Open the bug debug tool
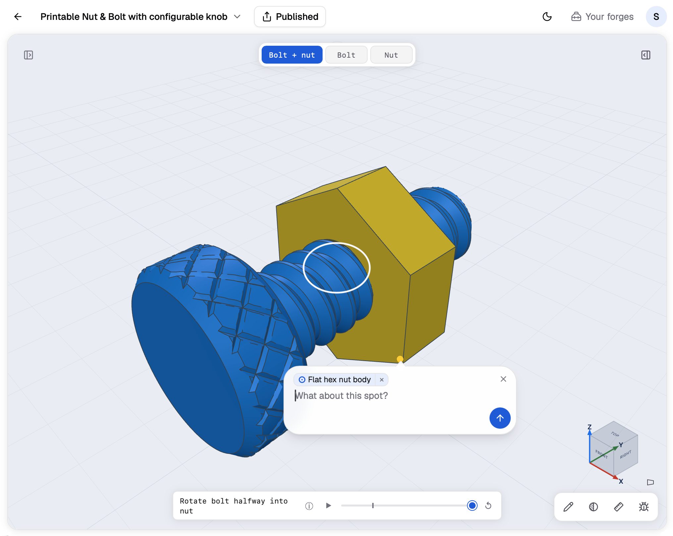Image resolution: width=673 pixels, height=536 pixels. click(x=644, y=507)
